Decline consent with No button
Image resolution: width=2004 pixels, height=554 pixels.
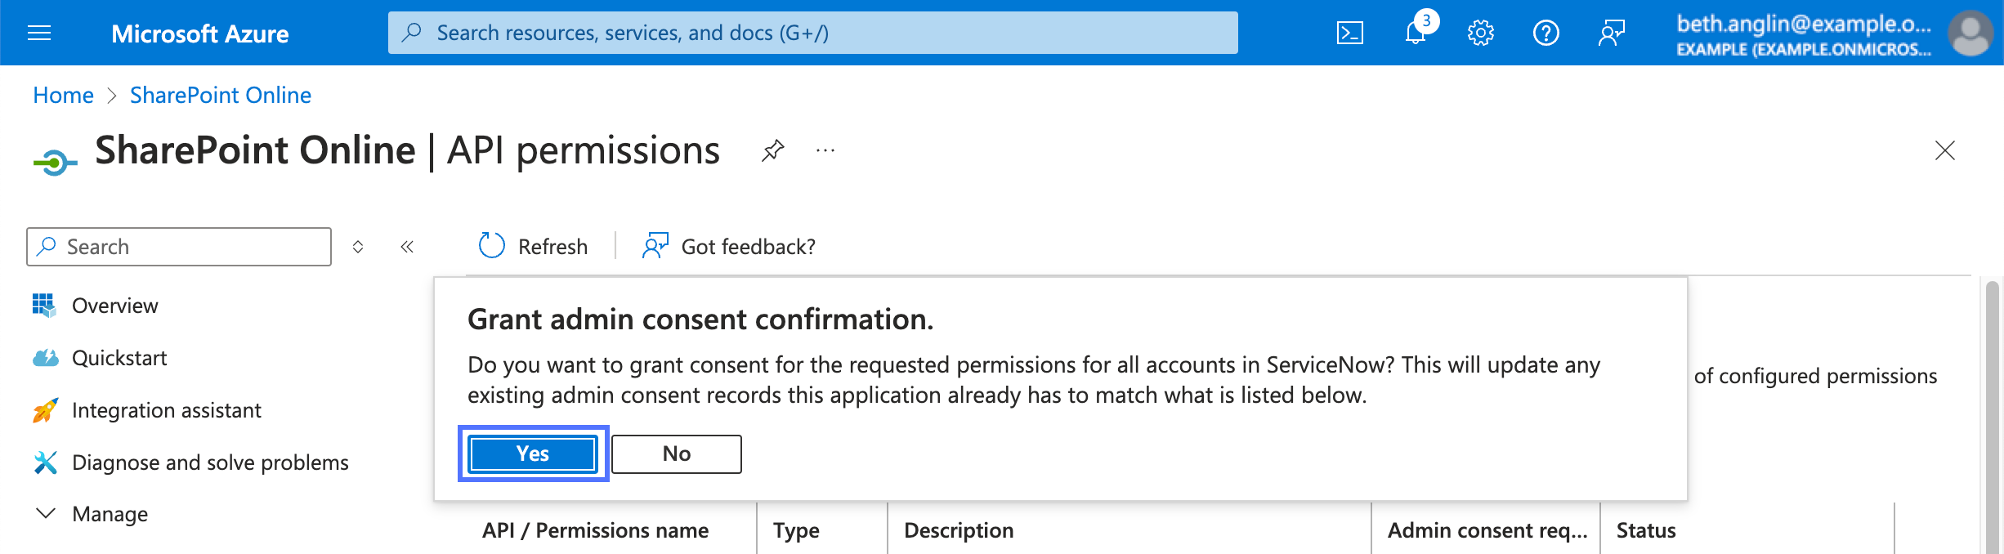(x=677, y=453)
